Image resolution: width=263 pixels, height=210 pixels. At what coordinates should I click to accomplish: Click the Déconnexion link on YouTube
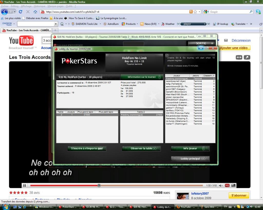[241, 41]
